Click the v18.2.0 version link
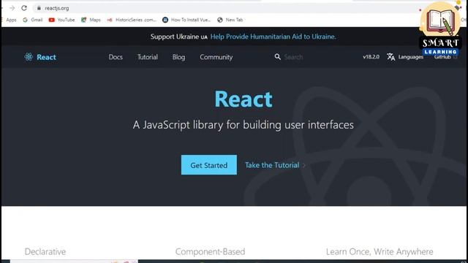 371,57
